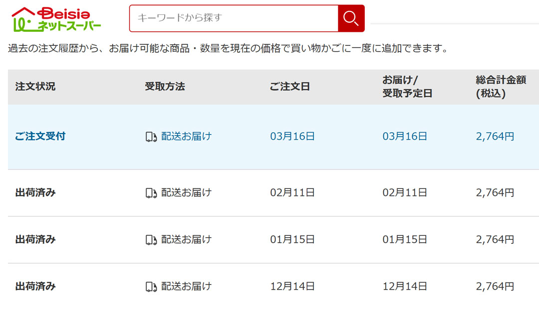Click the delivery truck icon for 02月11日 order
Image resolution: width=539 pixels, height=309 pixels.
(x=151, y=193)
